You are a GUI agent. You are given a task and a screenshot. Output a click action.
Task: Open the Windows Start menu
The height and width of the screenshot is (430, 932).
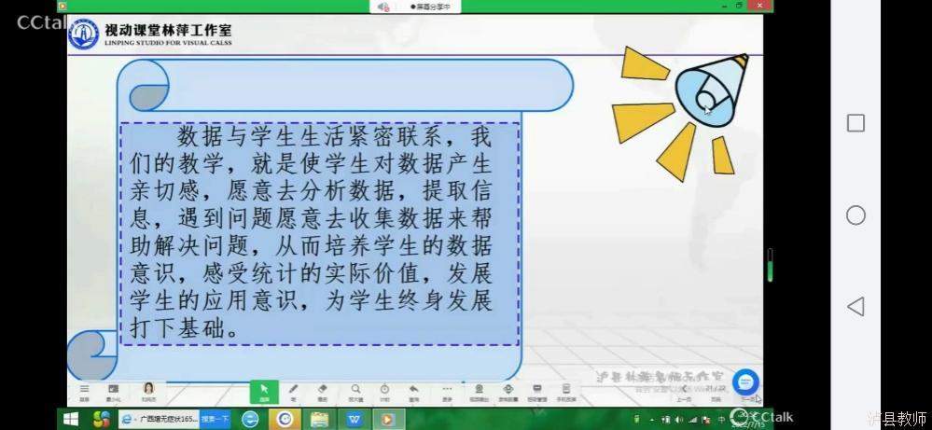71,420
